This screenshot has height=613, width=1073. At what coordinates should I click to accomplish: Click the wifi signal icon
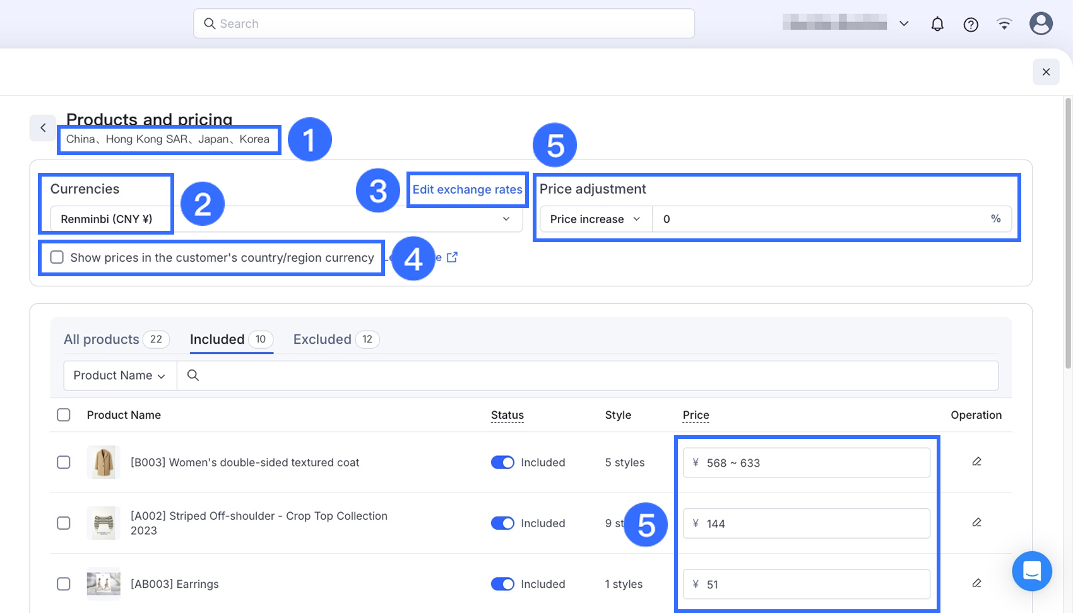point(1004,24)
